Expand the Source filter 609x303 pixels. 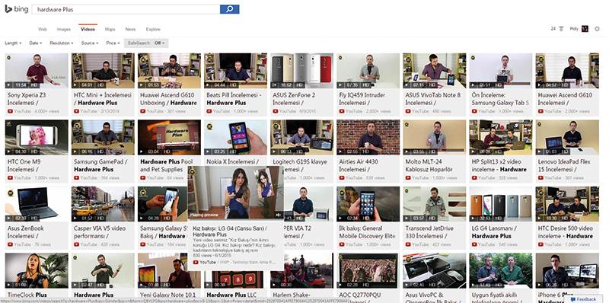point(90,43)
